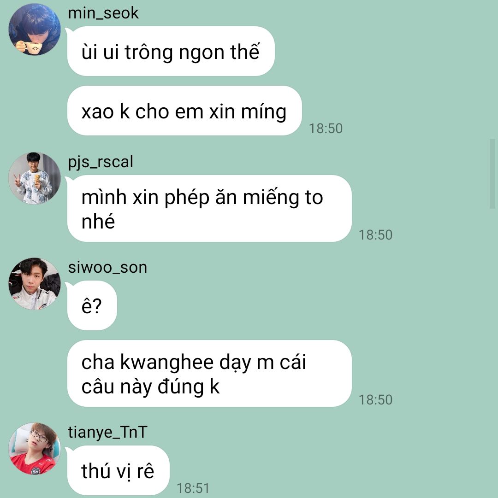498x498 pixels.
Task: Select the tianye_TnT username
Action: (x=107, y=432)
